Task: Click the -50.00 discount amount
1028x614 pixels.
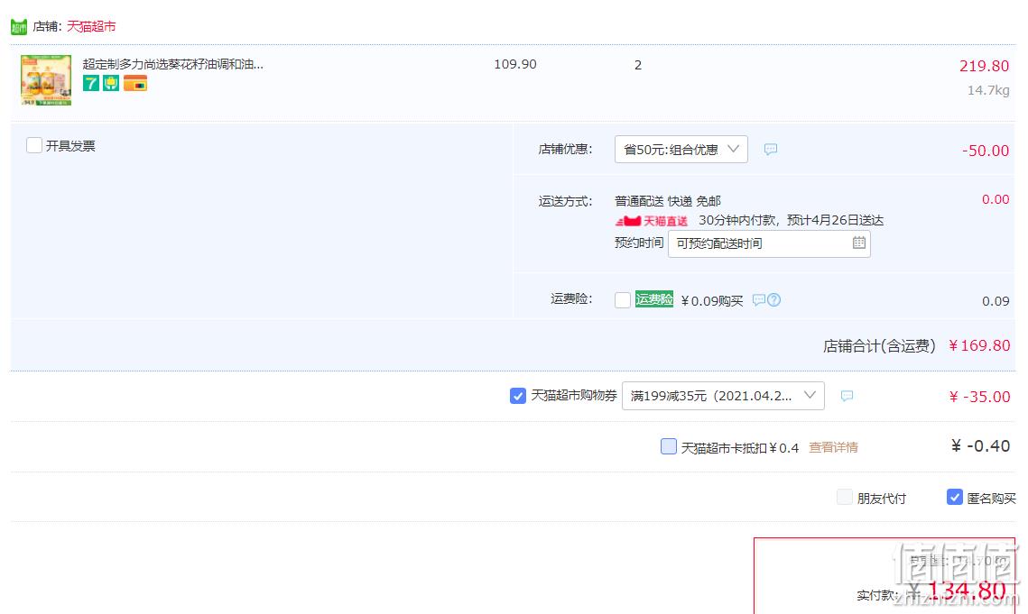Action: (986, 151)
